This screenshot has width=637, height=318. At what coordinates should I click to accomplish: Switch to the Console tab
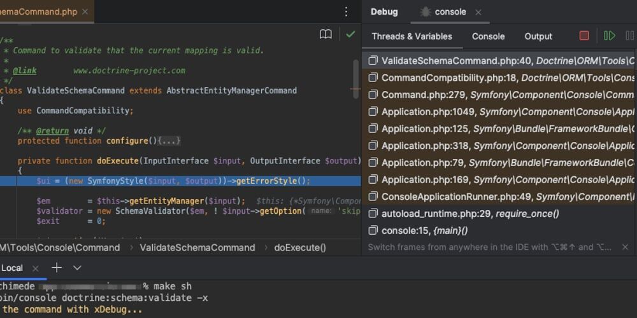coord(489,36)
